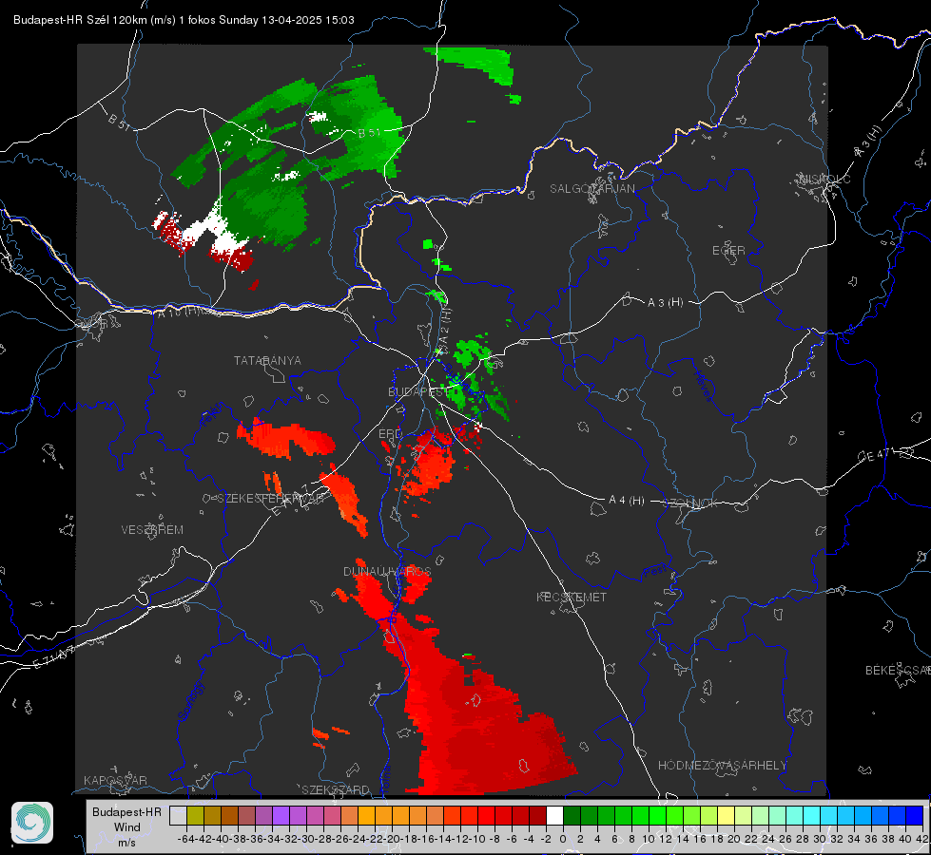
Task: Pick the darkest blue swatch at legend end
Action: click(x=915, y=816)
